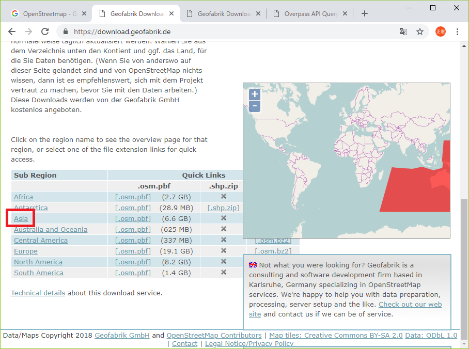Switch to the second Geofabrik Download tab

click(x=224, y=13)
